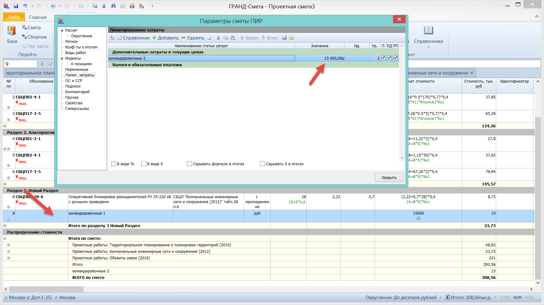Open the Файл menu tab
The image size is (544, 305).
coord(14,17)
